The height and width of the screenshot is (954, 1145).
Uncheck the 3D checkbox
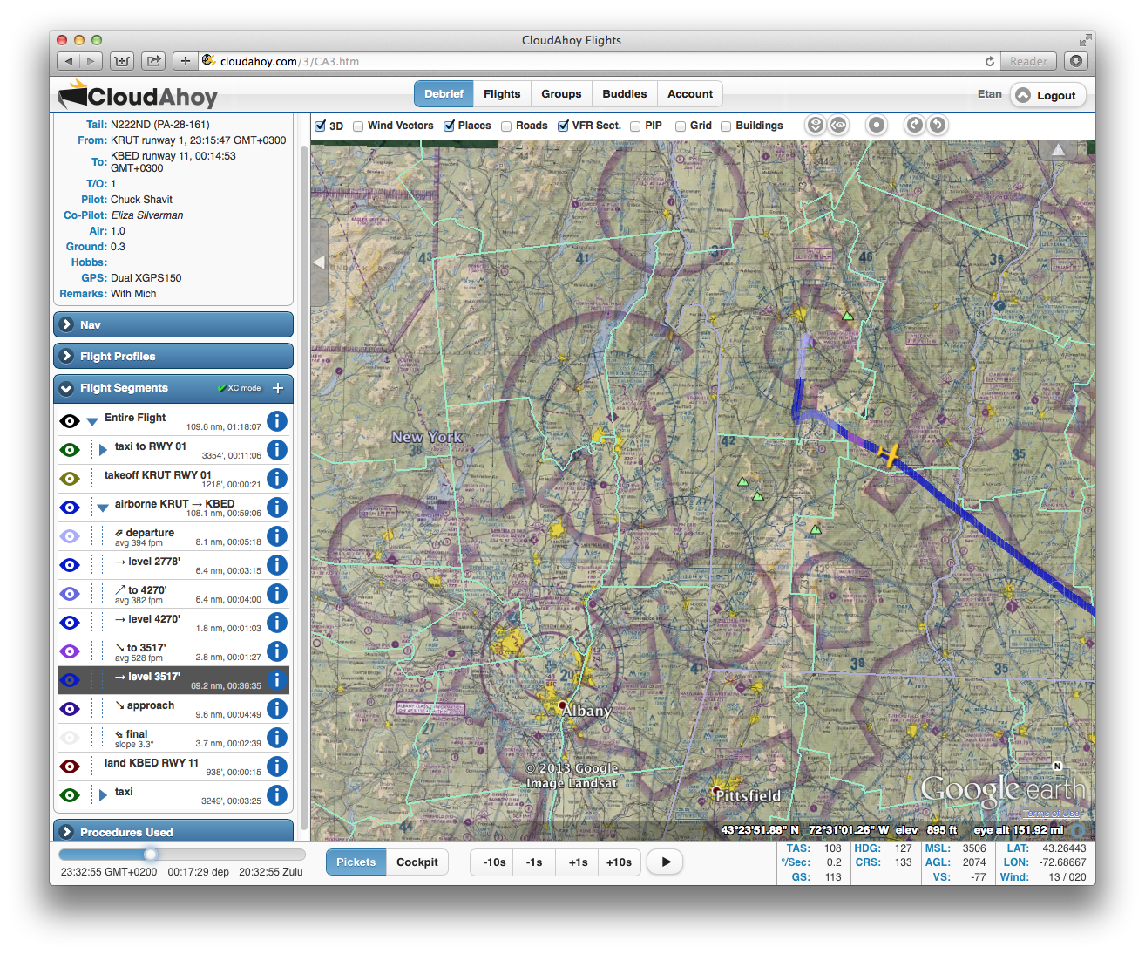coord(321,126)
